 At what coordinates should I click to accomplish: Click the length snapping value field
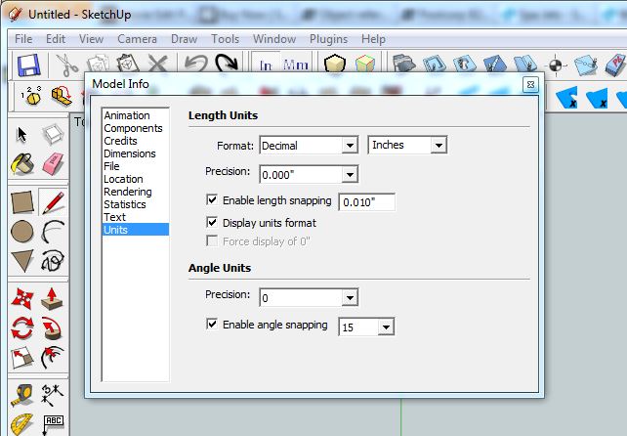click(x=366, y=202)
